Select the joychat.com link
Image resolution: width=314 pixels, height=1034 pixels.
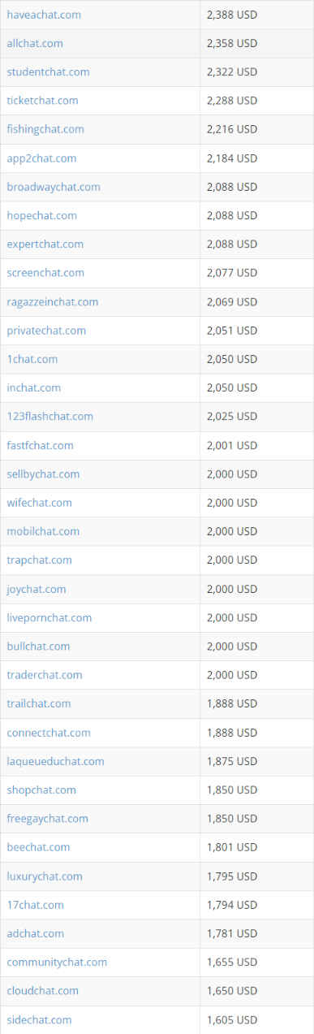[x=37, y=589]
